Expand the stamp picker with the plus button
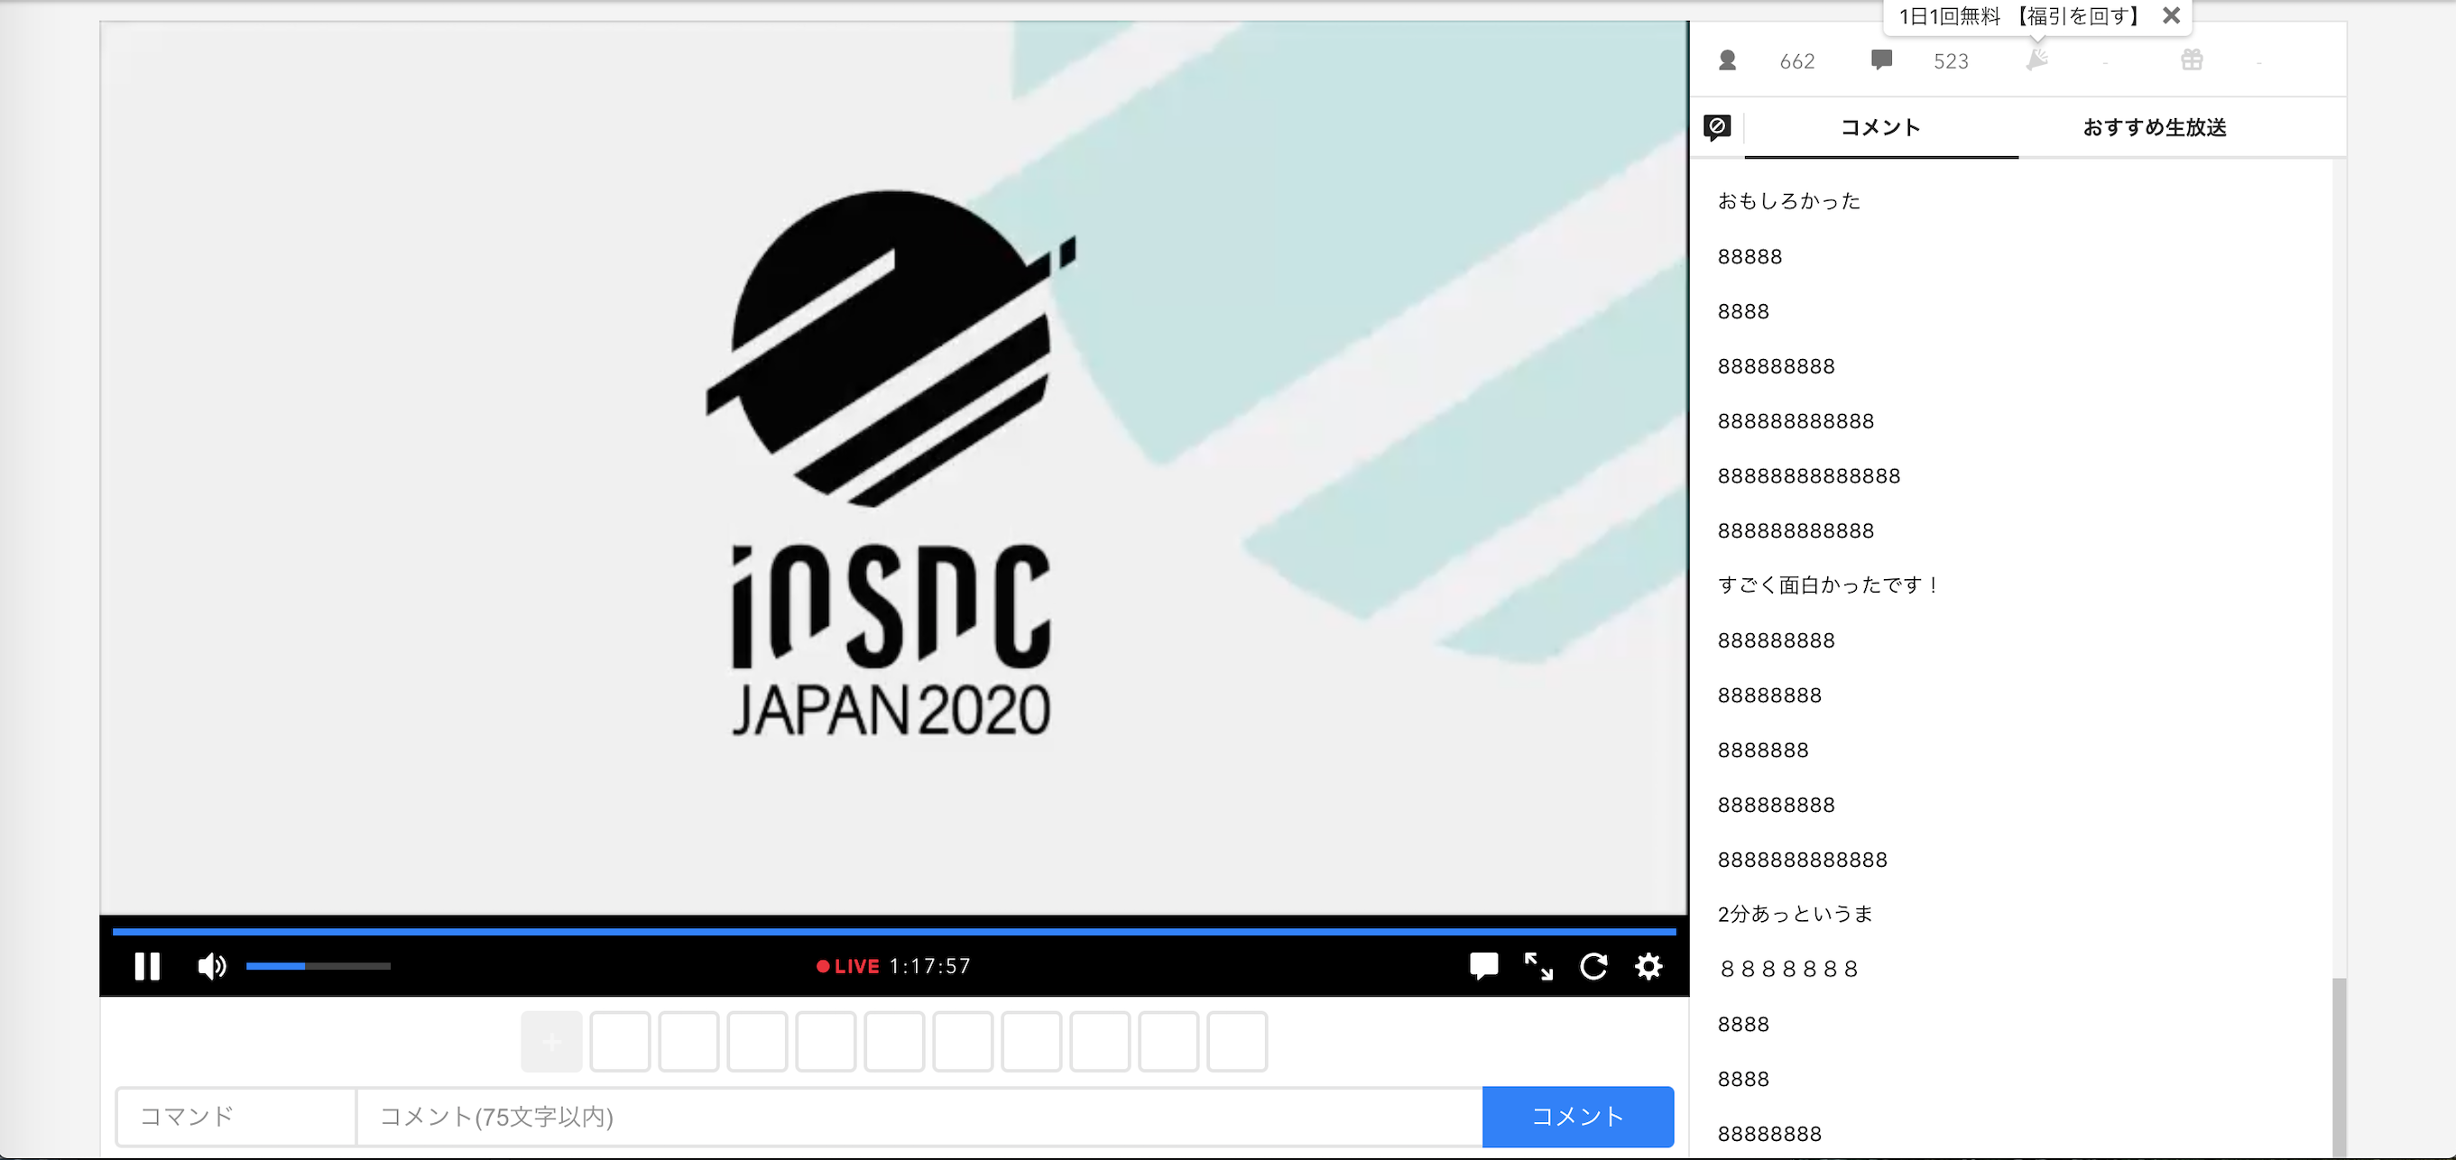This screenshot has width=2456, height=1160. [551, 1041]
